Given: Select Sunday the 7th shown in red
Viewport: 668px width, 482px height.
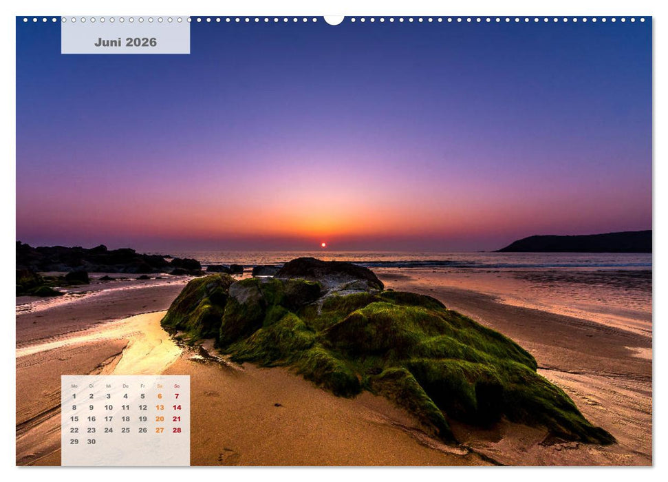Looking at the screenshot, I should click(x=176, y=396).
